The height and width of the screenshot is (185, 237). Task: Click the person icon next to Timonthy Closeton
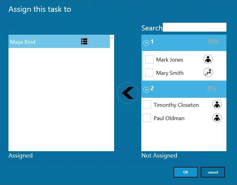[x=217, y=104]
